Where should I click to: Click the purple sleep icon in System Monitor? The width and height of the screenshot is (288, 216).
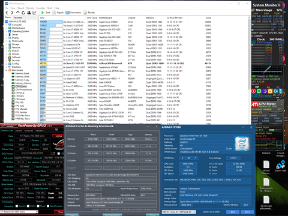(x=265, y=91)
